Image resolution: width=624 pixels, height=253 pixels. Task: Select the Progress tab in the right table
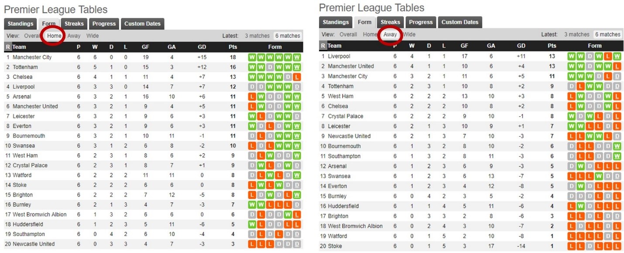pyautogui.click(x=421, y=22)
